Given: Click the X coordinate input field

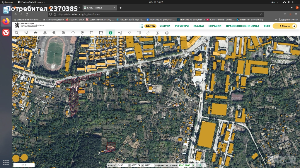Looking at the screenshot, I should click(135, 165).
